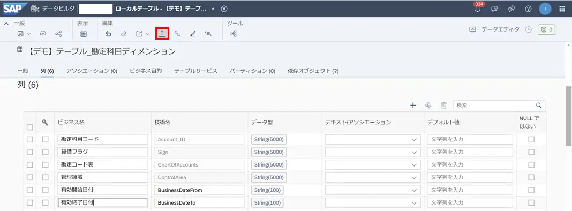Image resolution: width=572 pixels, height=211 pixels.
Task: Switch to the ビジネス目的 tab
Action: point(146,71)
